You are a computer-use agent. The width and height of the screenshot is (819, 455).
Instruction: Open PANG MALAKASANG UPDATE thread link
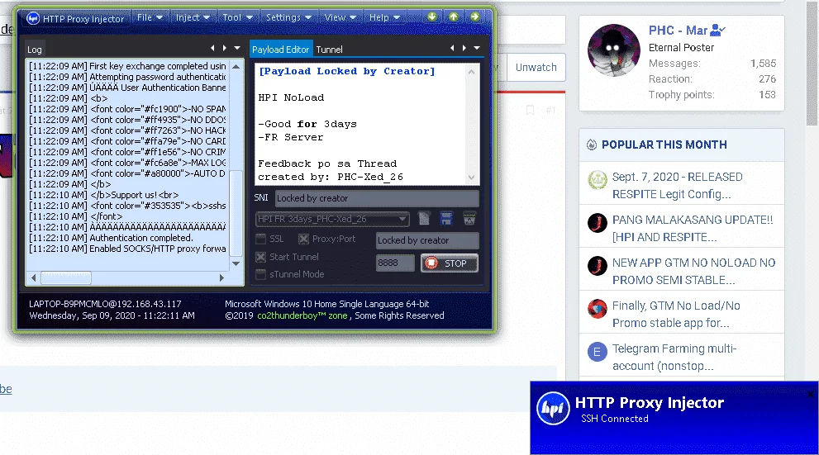point(693,228)
